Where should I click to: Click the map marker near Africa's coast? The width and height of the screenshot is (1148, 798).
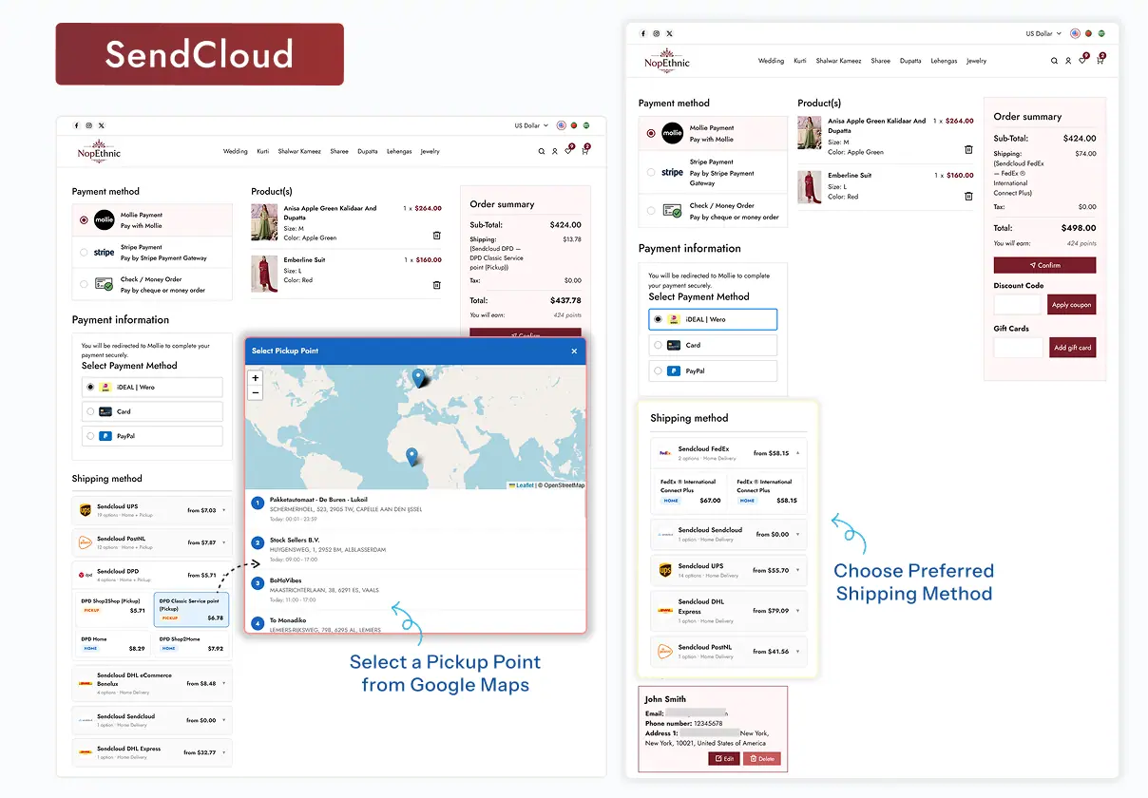pos(411,457)
